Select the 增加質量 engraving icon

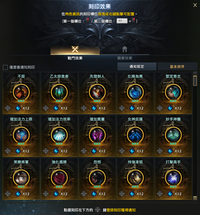click(97, 135)
